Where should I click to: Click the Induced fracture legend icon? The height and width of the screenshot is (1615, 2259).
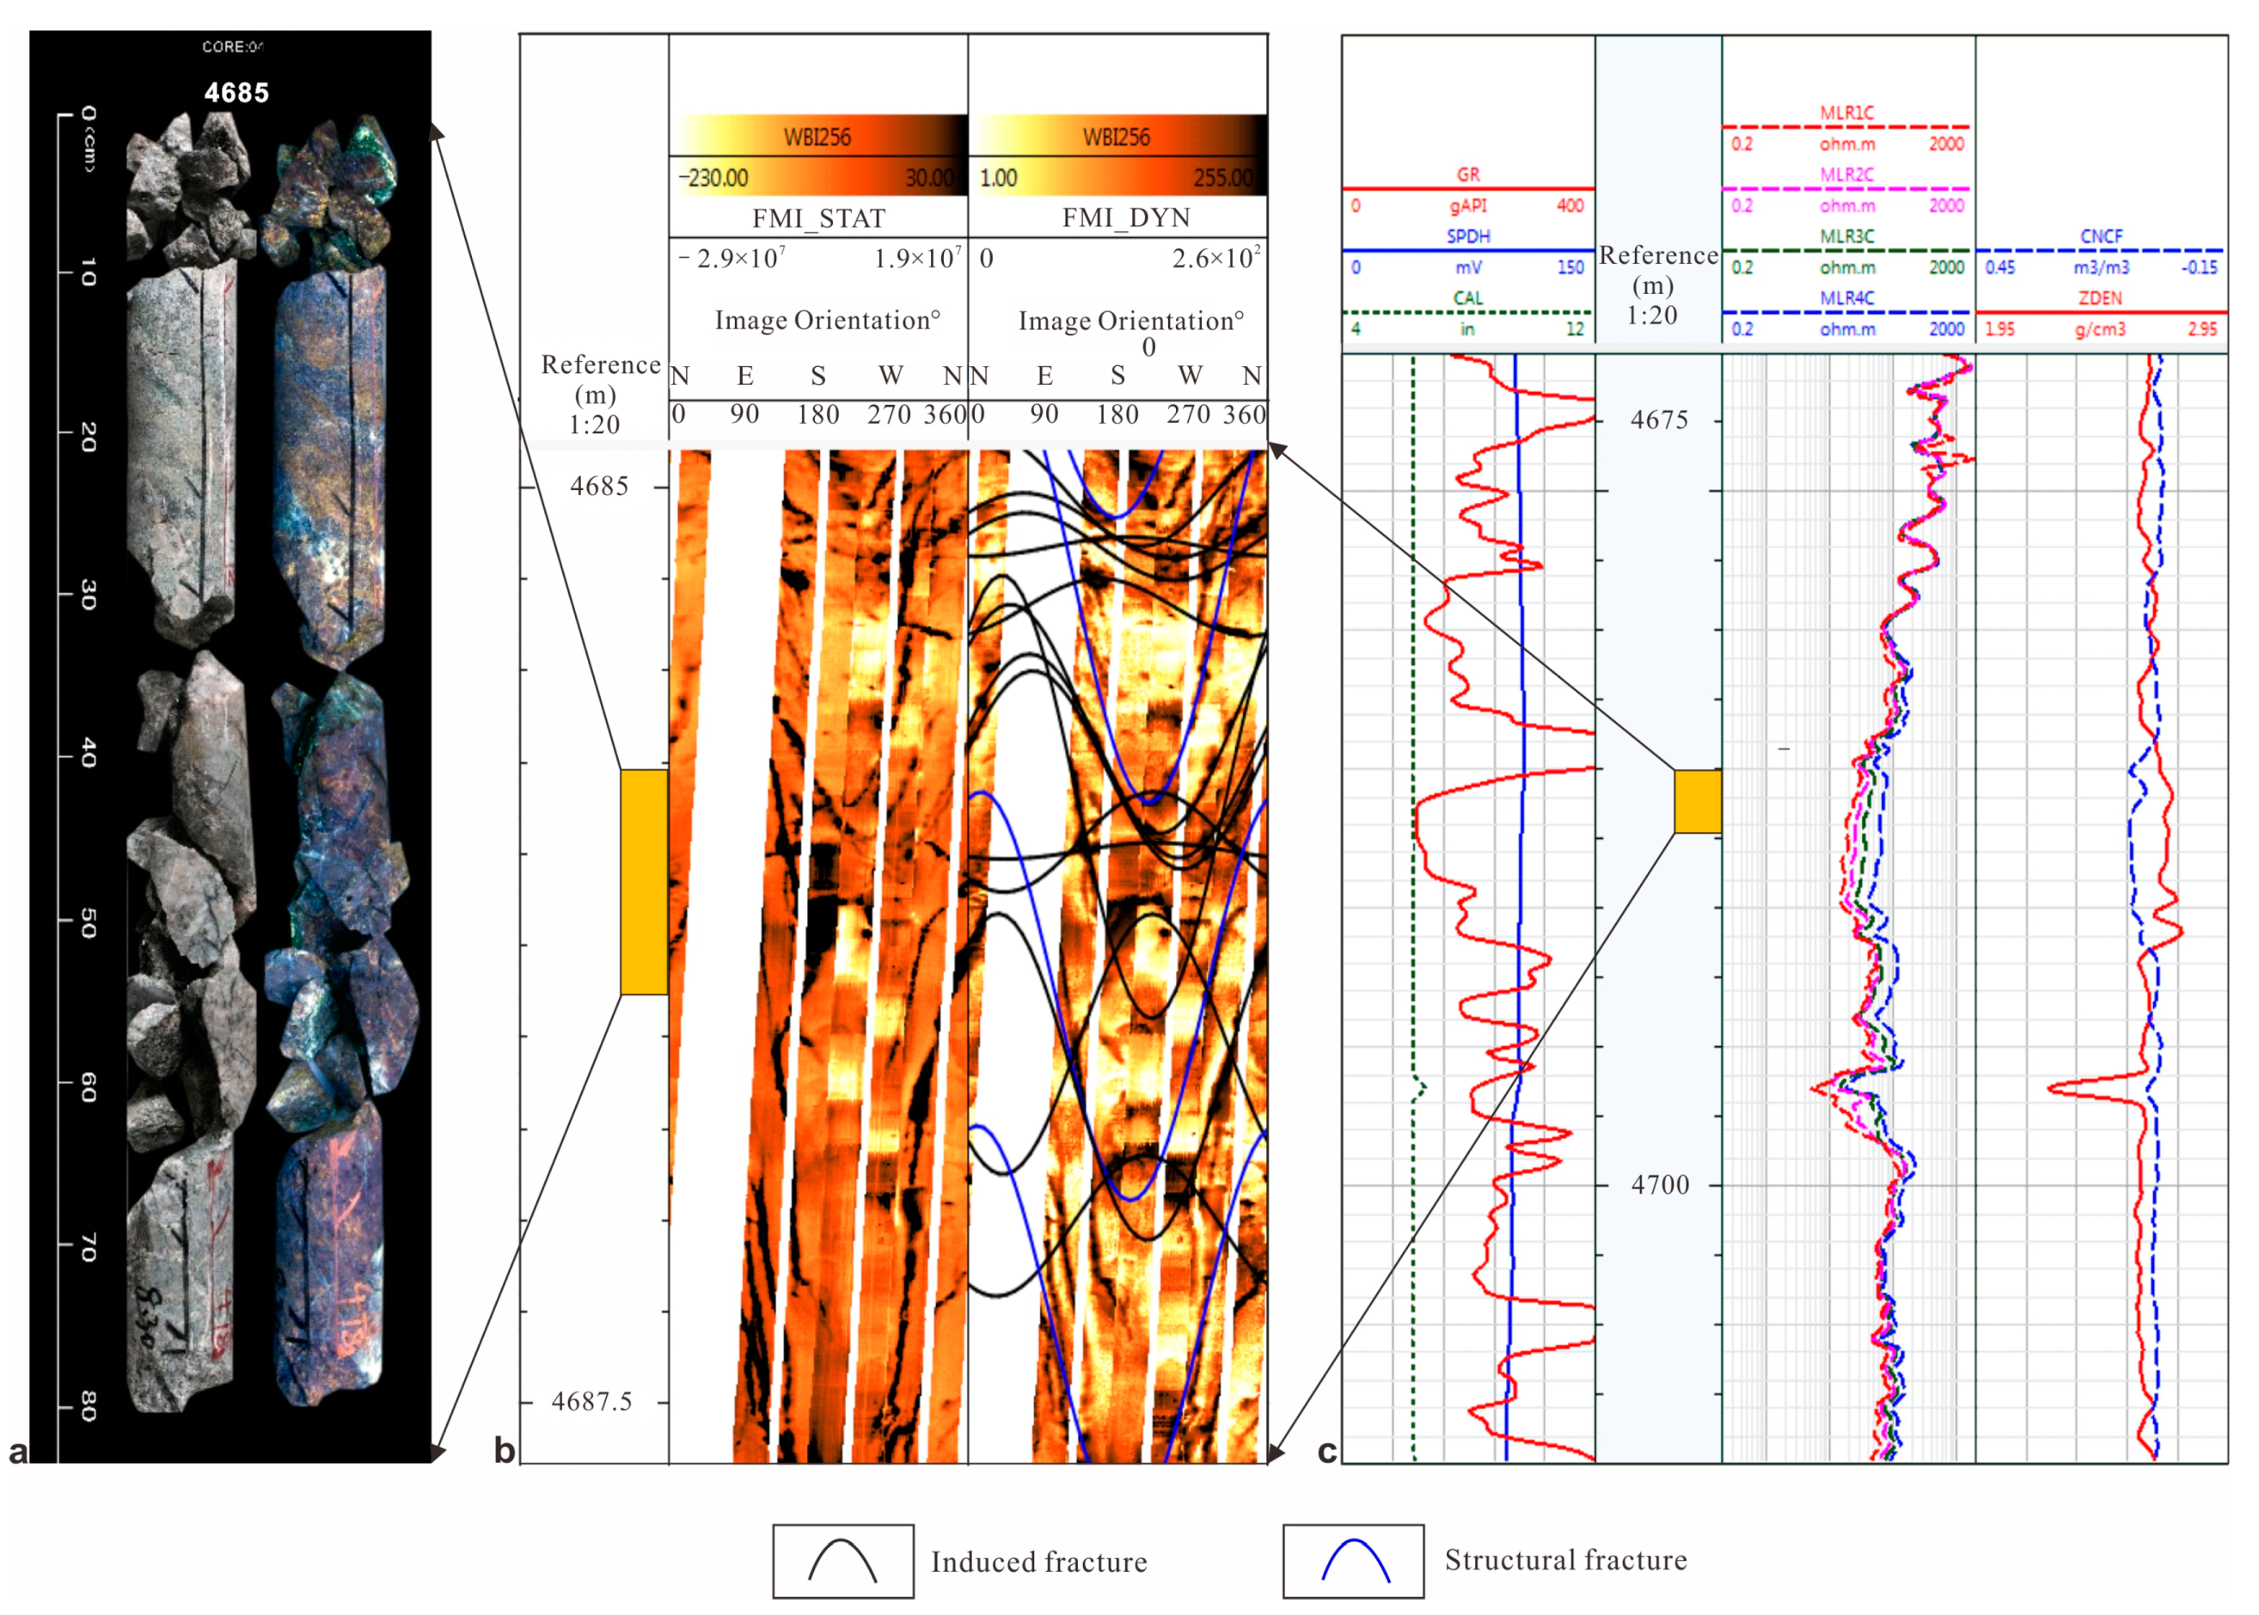(x=842, y=1560)
